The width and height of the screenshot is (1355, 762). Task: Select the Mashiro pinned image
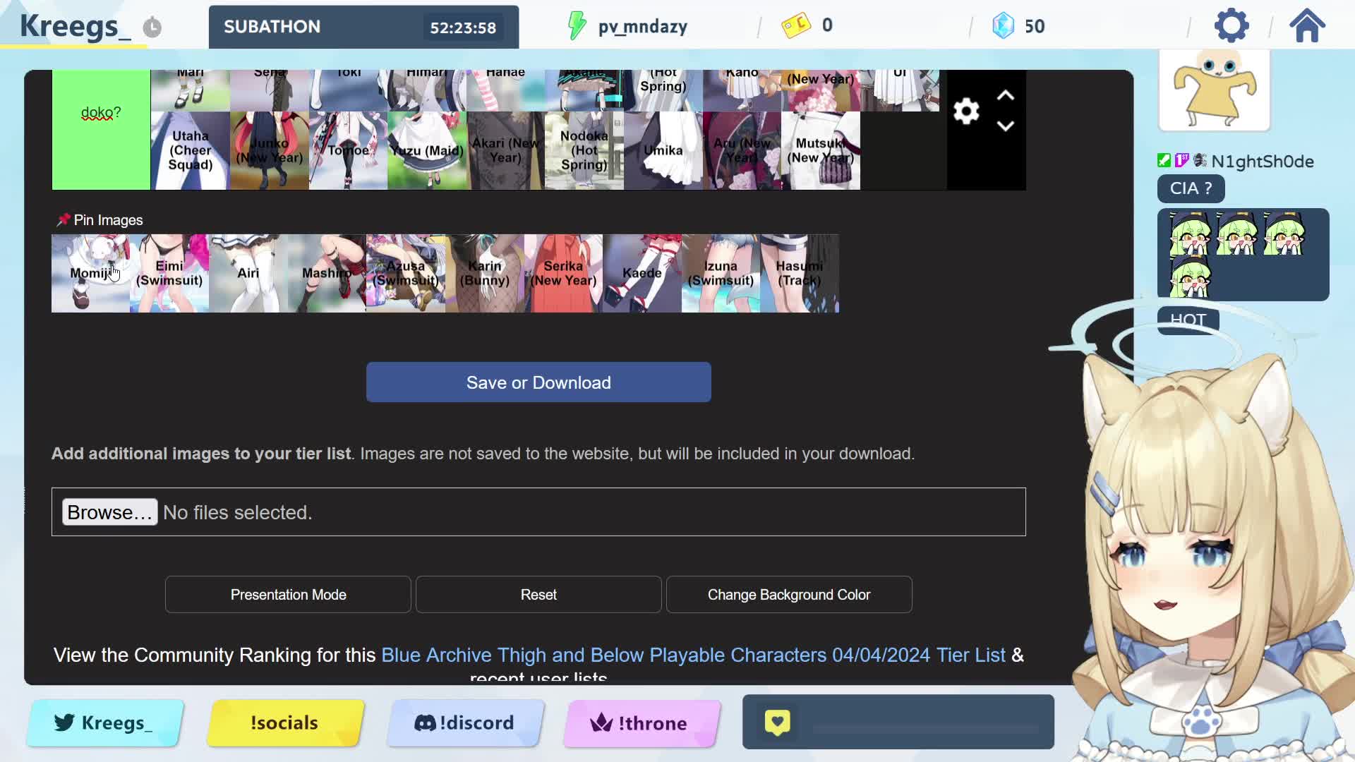click(327, 274)
